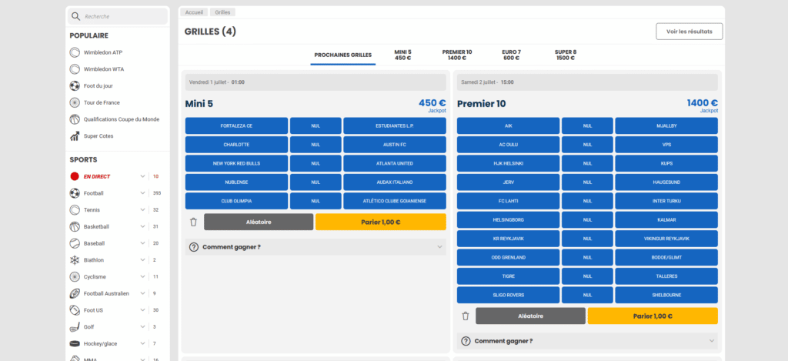Viewport: 788px width, 361px height.
Task: Click Aléatoire button in Premier 10
Action: click(531, 316)
